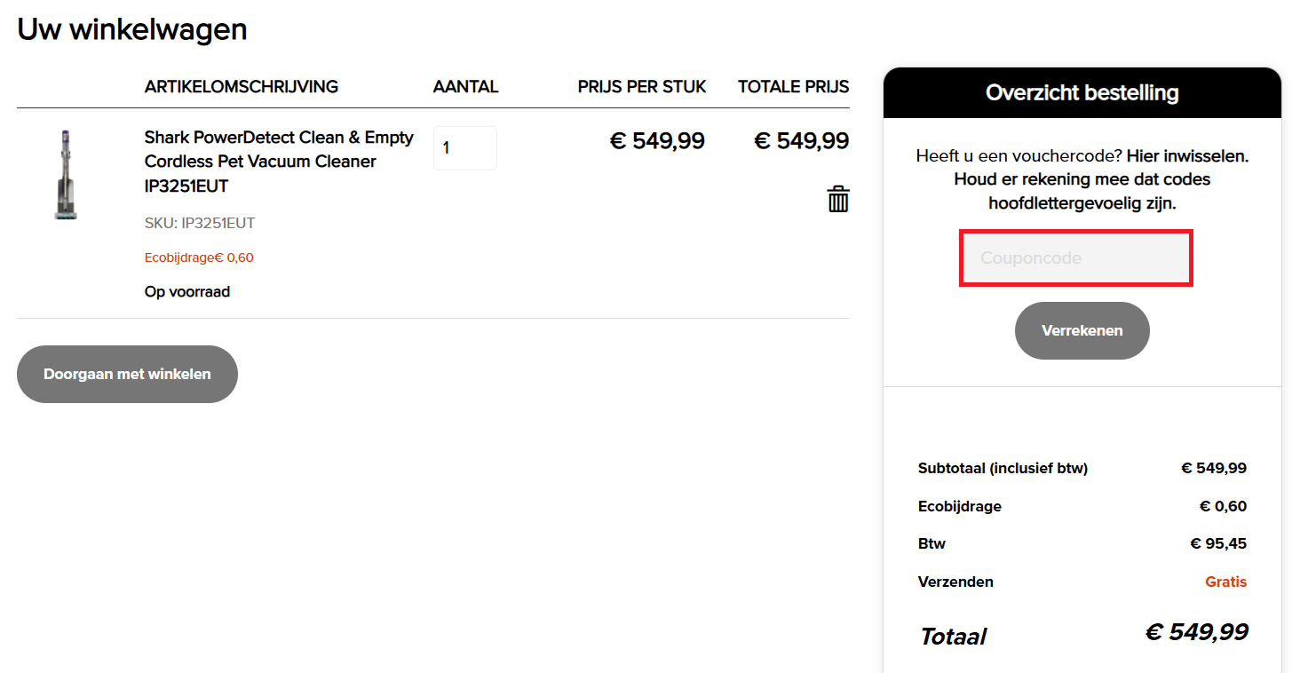The width and height of the screenshot is (1300, 673).
Task: Click into the Couponcode input field
Action: click(x=1075, y=258)
